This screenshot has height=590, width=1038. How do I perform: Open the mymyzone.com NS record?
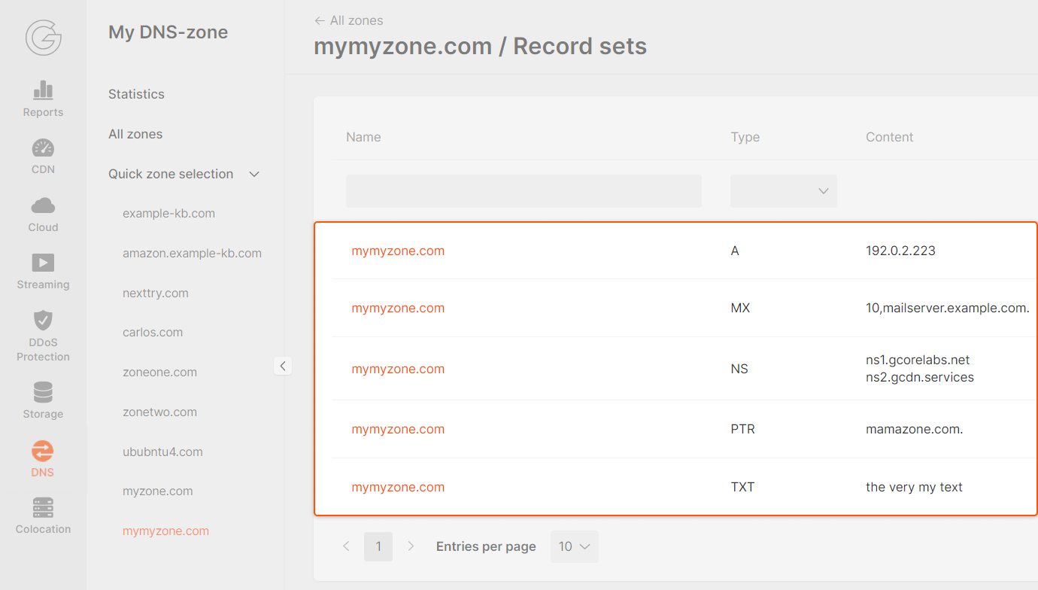398,369
